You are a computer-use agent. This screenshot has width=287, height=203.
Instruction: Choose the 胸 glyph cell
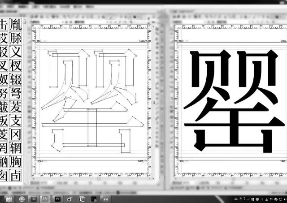click(x=16, y=161)
